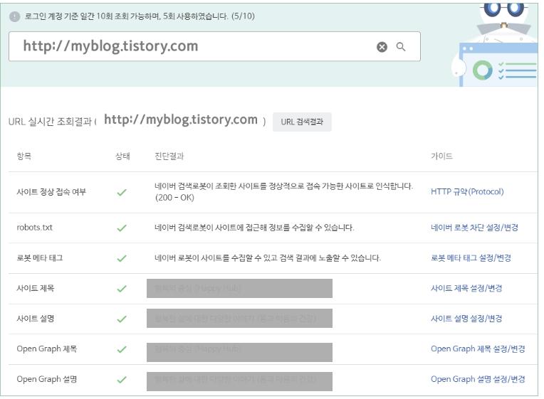This screenshot has height=399, width=544.
Task: Select the 로봇 메타 태그 row label
Action: 40,258
